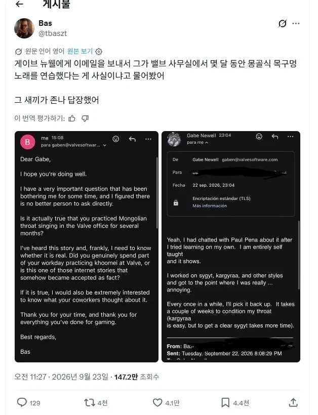
Task: Share the post via upload icon
Action: (293, 402)
